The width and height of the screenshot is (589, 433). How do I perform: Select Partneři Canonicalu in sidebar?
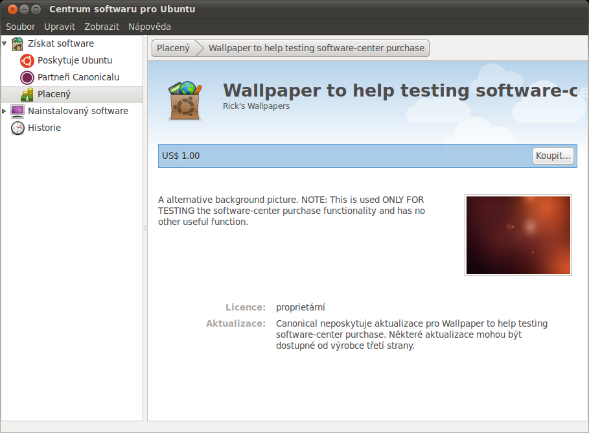click(78, 77)
